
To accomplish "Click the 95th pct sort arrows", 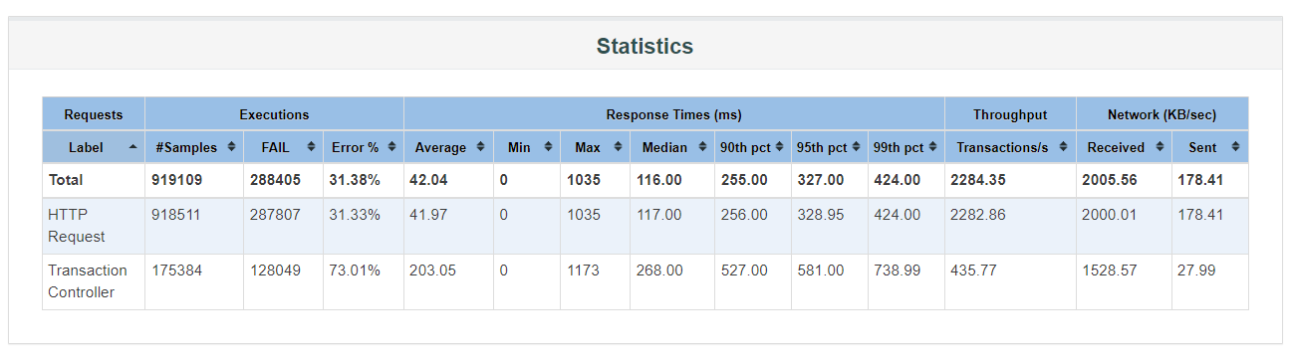I will (x=857, y=147).
